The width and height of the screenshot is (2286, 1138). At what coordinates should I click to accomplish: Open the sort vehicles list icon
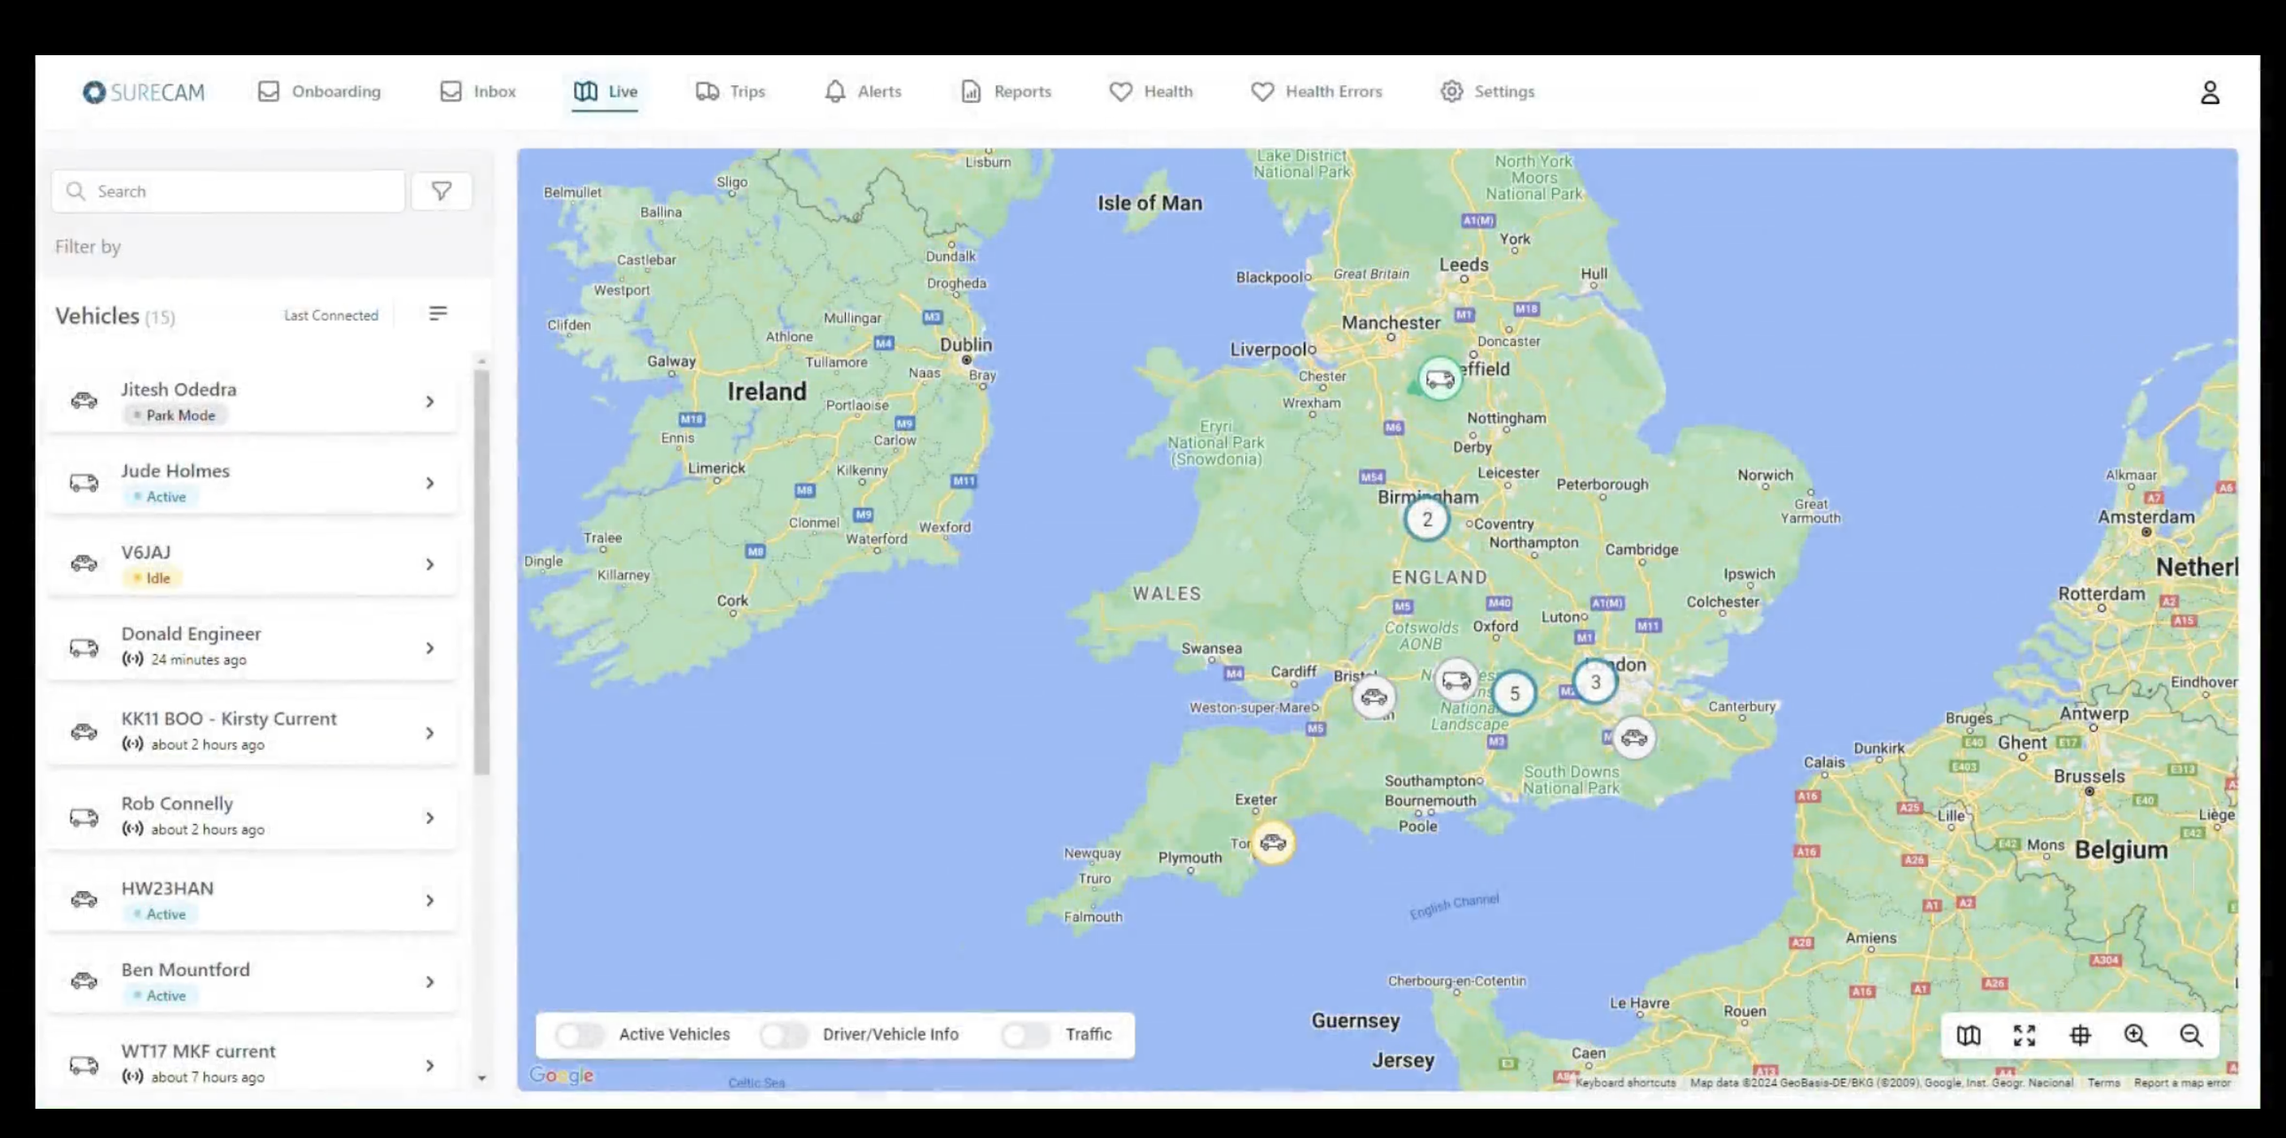(x=438, y=314)
